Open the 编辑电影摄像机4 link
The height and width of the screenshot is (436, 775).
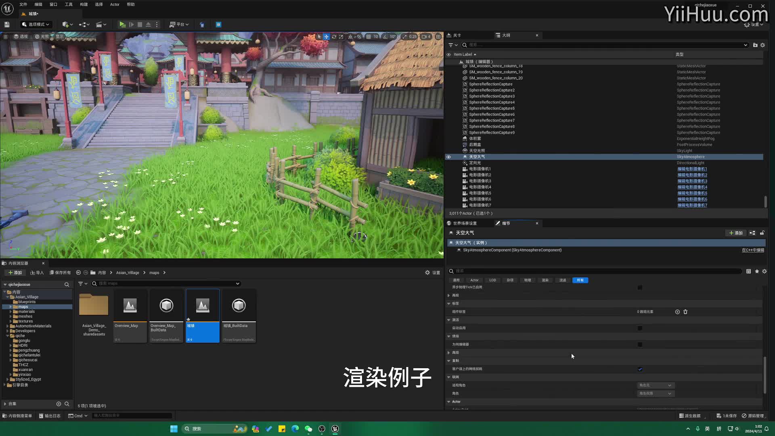tap(692, 187)
